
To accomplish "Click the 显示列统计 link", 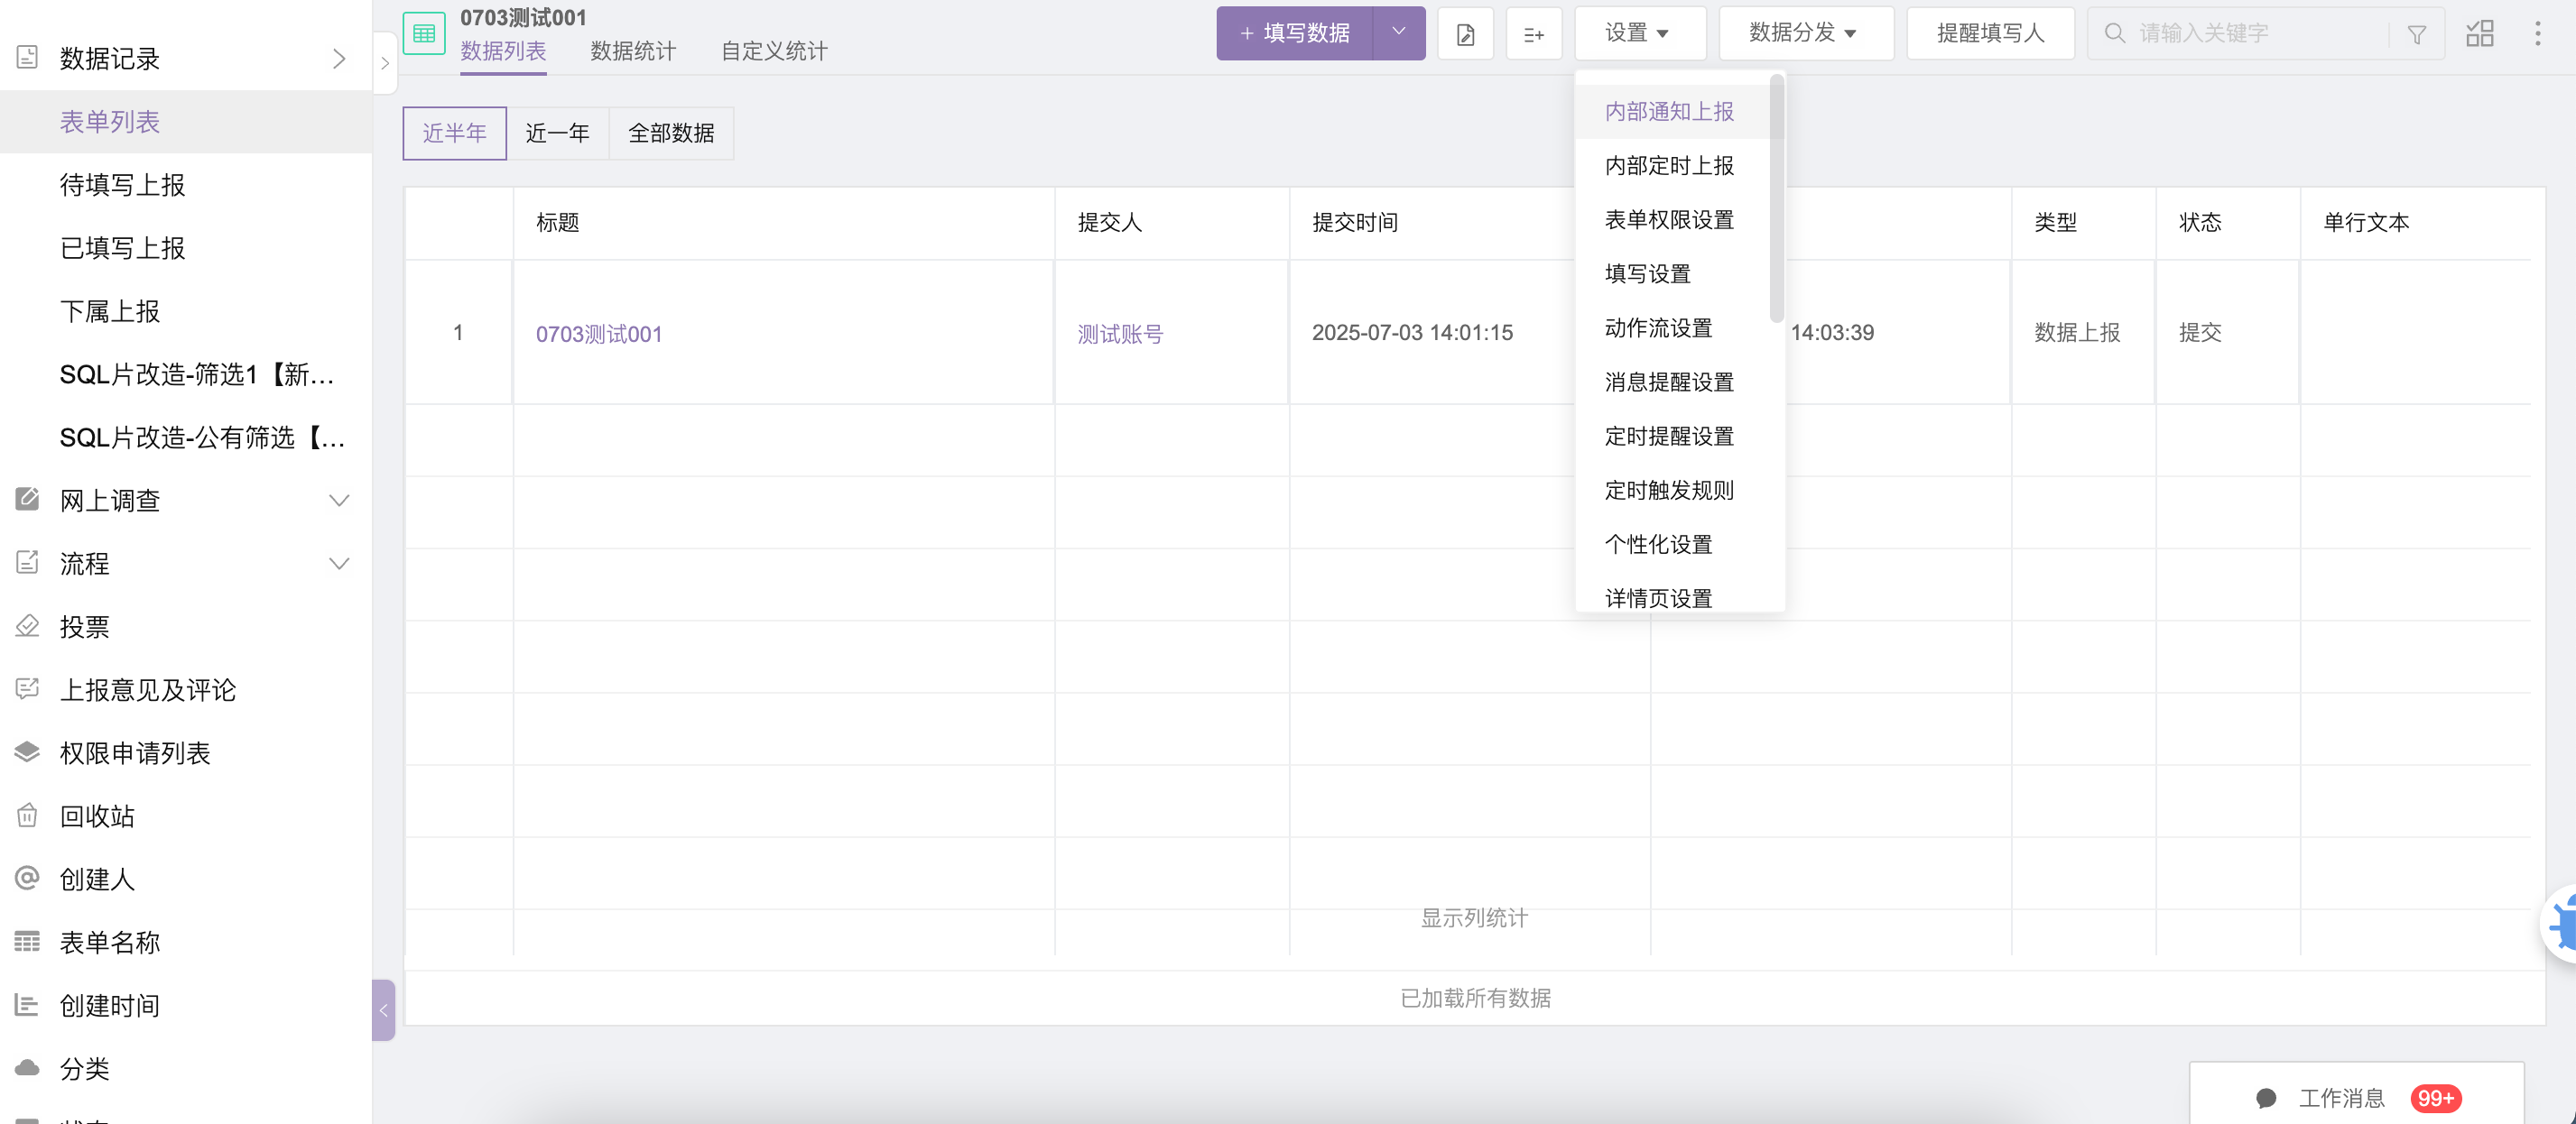I will (1474, 917).
